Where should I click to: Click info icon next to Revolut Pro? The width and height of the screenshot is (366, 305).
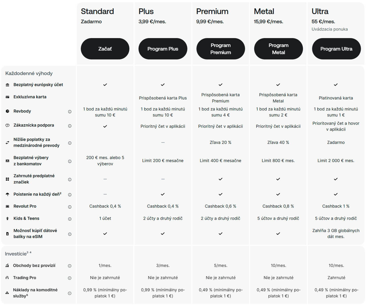pyautogui.click(x=70, y=207)
